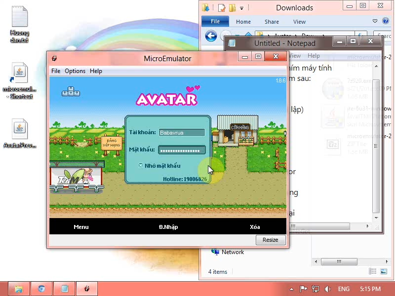Viewport: 395px width, 296px height.
Task: Click the 5:15 PM clock
Action: pos(370,289)
